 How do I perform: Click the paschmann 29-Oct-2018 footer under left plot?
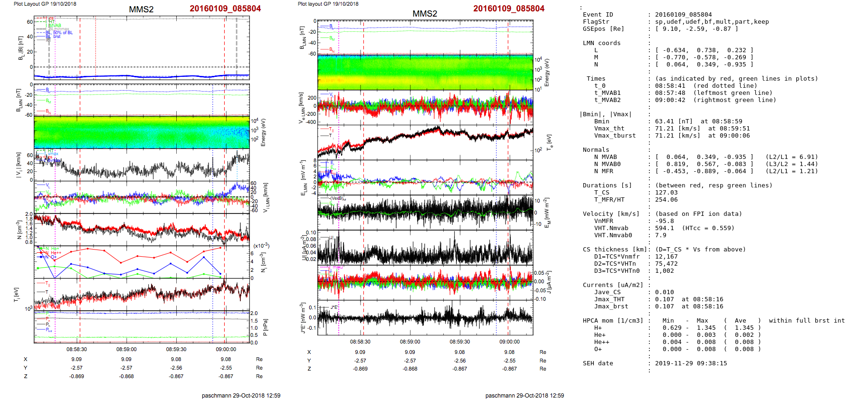coord(241,395)
